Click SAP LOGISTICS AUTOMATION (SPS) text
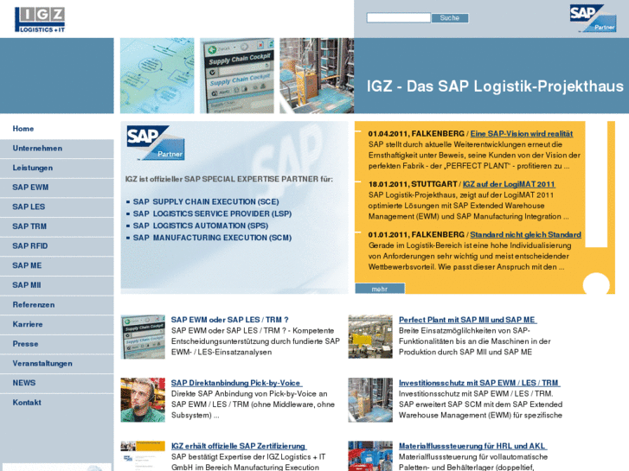629x471 pixels. point(201,226)
